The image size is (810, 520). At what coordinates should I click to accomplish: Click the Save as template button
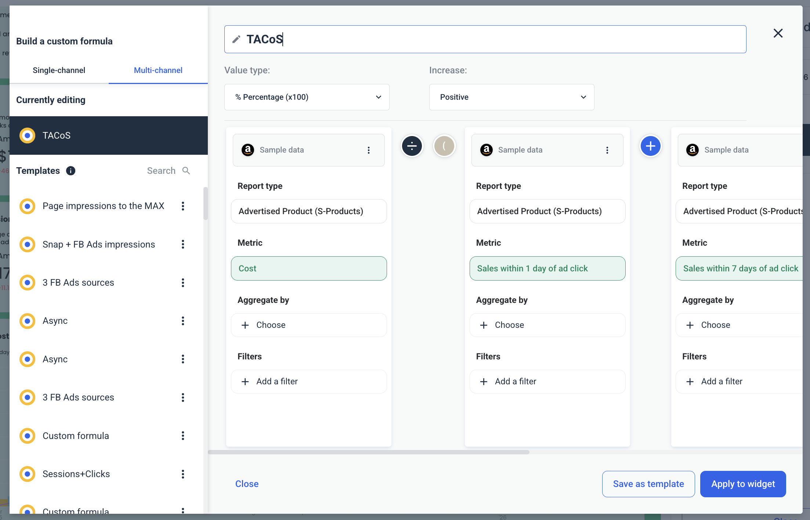pyautogui.click(x=648, y=484)
